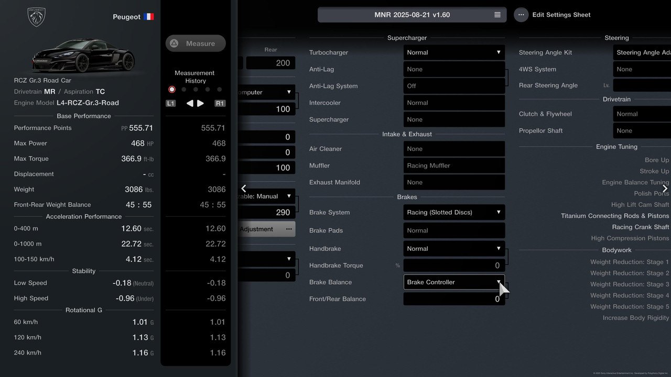Select Brake Pads field showing Normal
The image size is (671, 377).
[454, 230]
